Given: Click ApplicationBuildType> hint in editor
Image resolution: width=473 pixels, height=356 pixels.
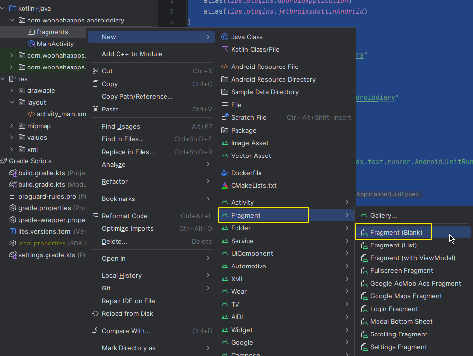Looking at the screenshot, I should tap(388, 194).
